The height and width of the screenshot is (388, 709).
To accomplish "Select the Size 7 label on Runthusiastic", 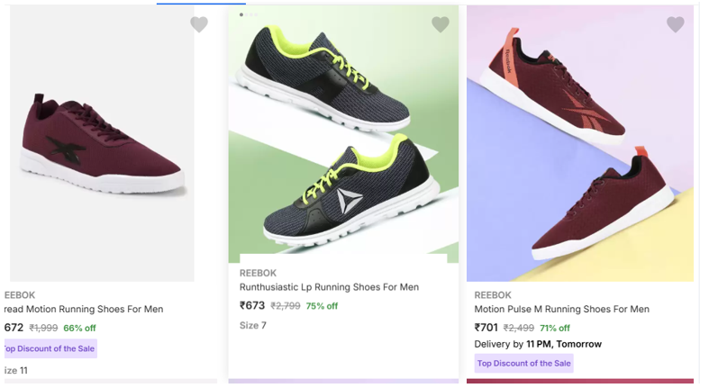I will (x=253, y=326).
